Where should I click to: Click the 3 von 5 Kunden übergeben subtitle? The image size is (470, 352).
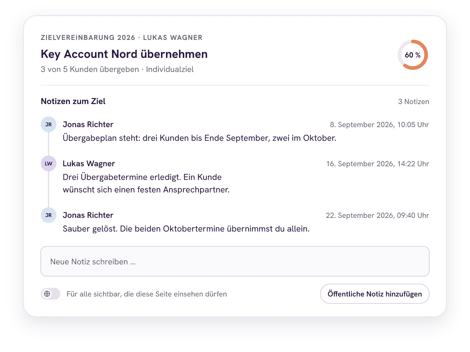[x=117, y=69]
